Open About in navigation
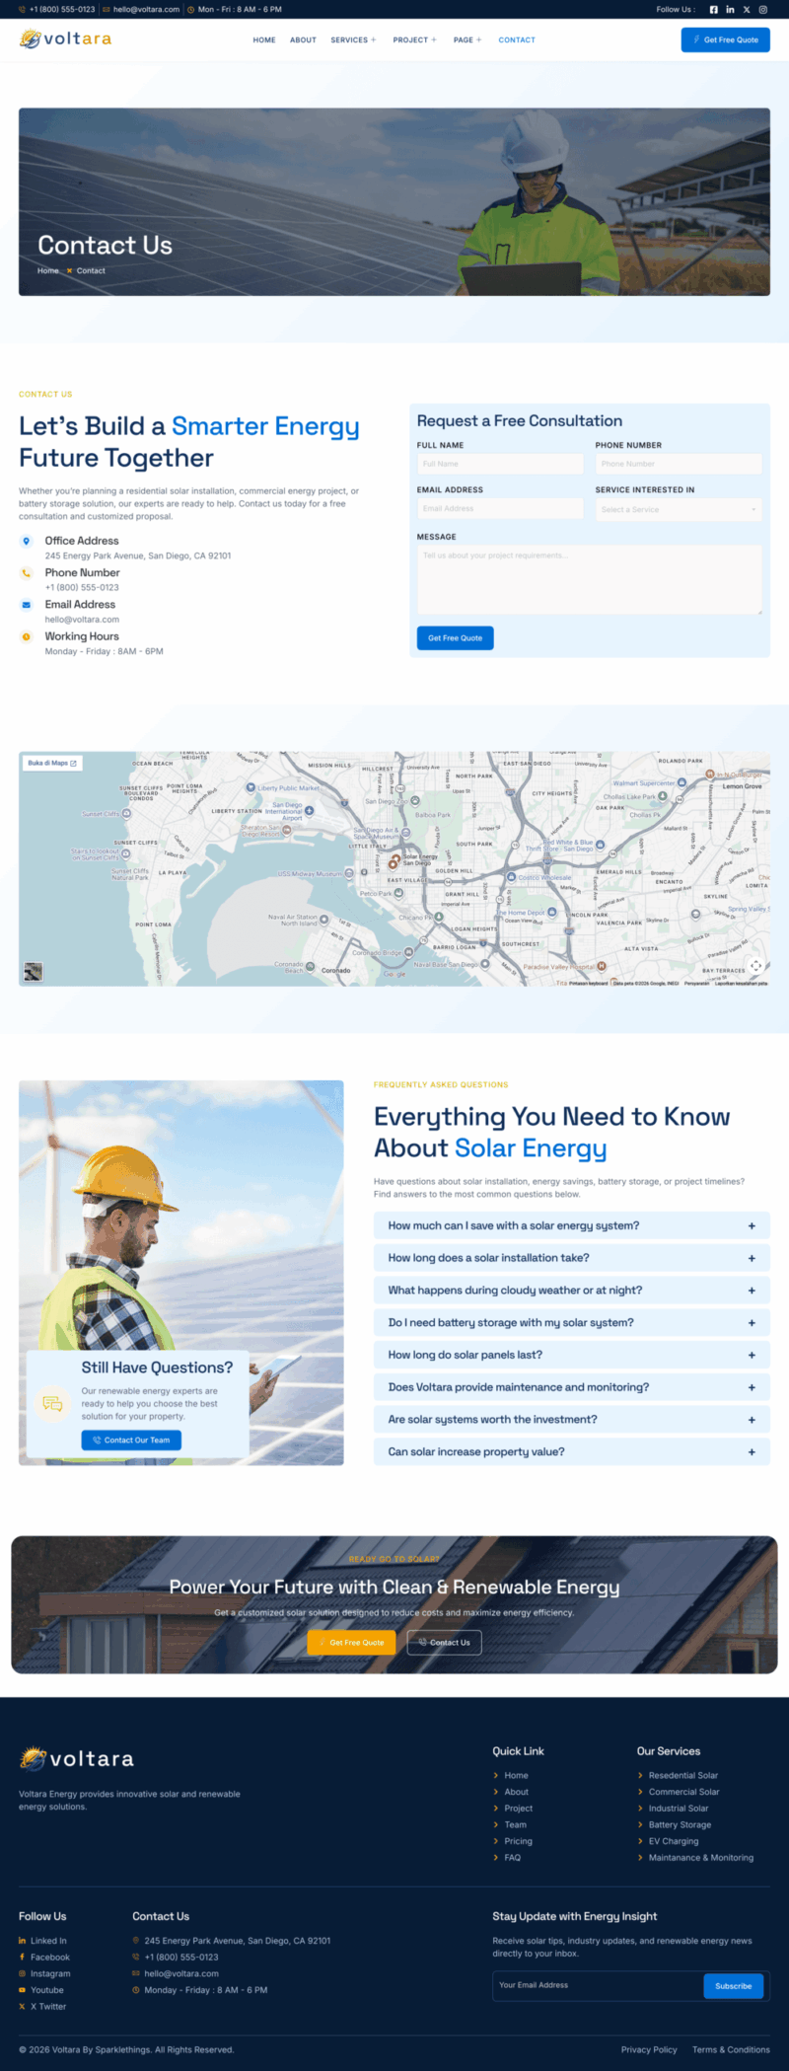The width and height of the screenshot is (789, 2071). pos(303,40)
